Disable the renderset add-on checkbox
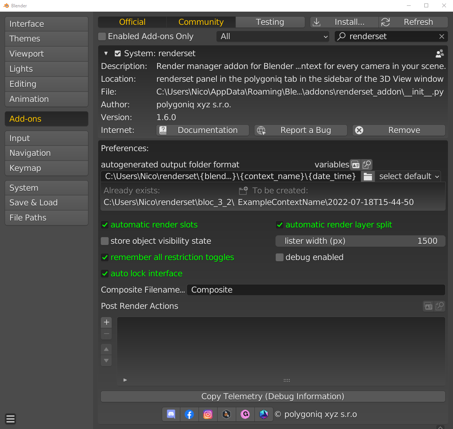Image resolution: width=453 pixels, height=429 pixels. 118,53
